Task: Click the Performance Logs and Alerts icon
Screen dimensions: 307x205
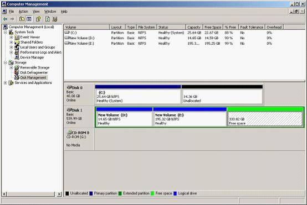Action: pyautogui.click(x=17, y=52)
